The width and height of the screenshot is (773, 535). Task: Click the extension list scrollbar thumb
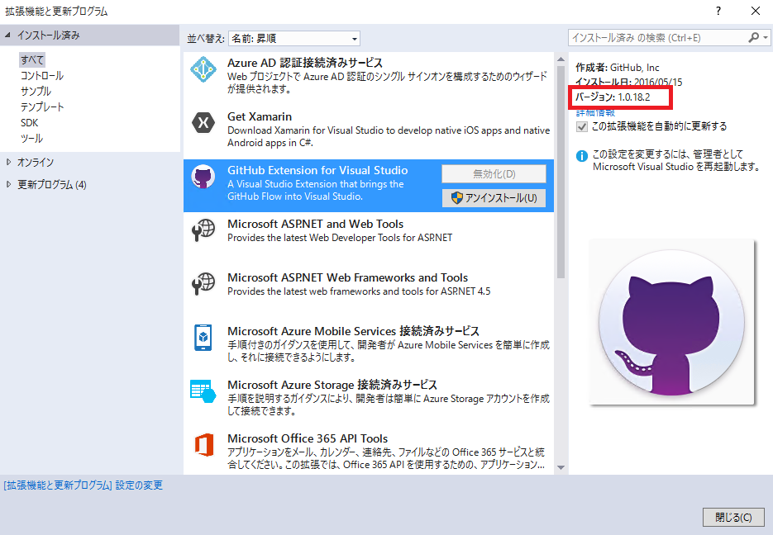pos(561,173)
